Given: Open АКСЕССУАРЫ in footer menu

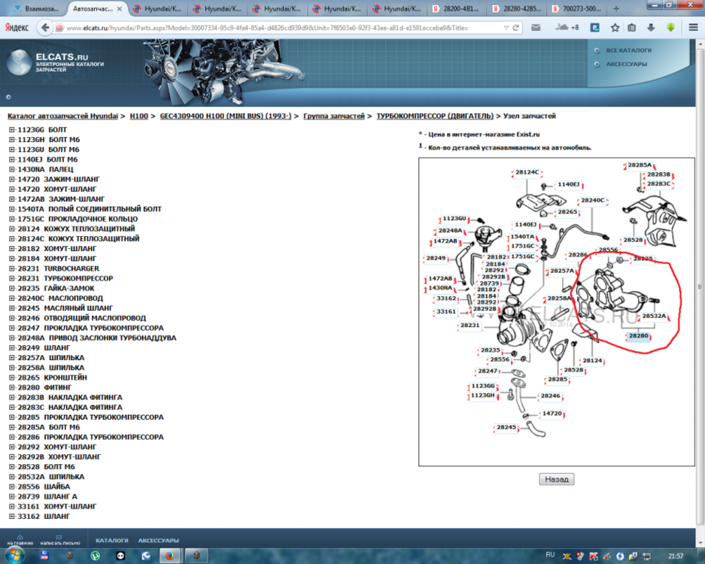Looking at the screenshot, I should click(x=158, y=541).
